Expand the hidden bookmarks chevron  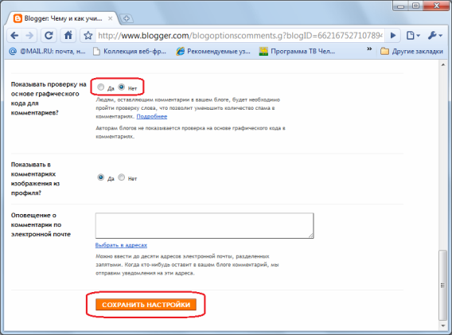coord(369,49)
